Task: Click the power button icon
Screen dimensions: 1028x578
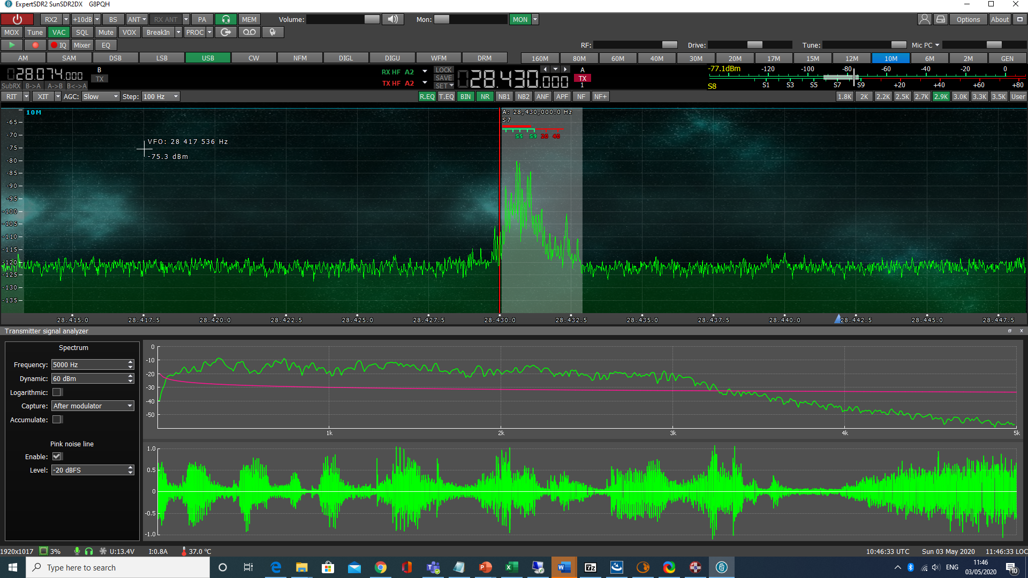Action: click(x=18, y=19)
